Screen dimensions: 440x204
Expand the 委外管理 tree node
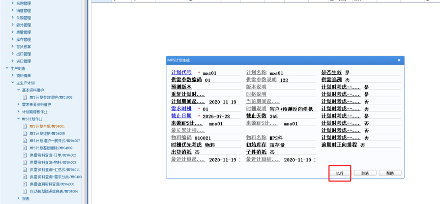point(13,25)
